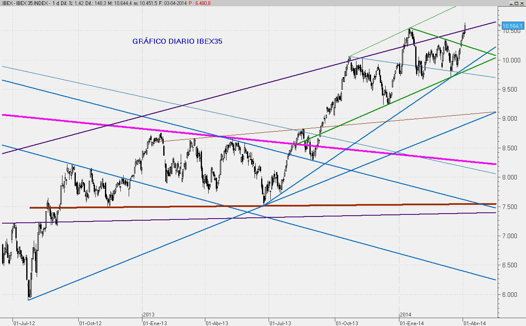Click the 10.000 level on price axis
The image size is (526, 326).
[x=511, y=60]
